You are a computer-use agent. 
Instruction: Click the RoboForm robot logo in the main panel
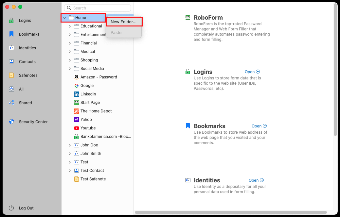[x=188, y=17]
